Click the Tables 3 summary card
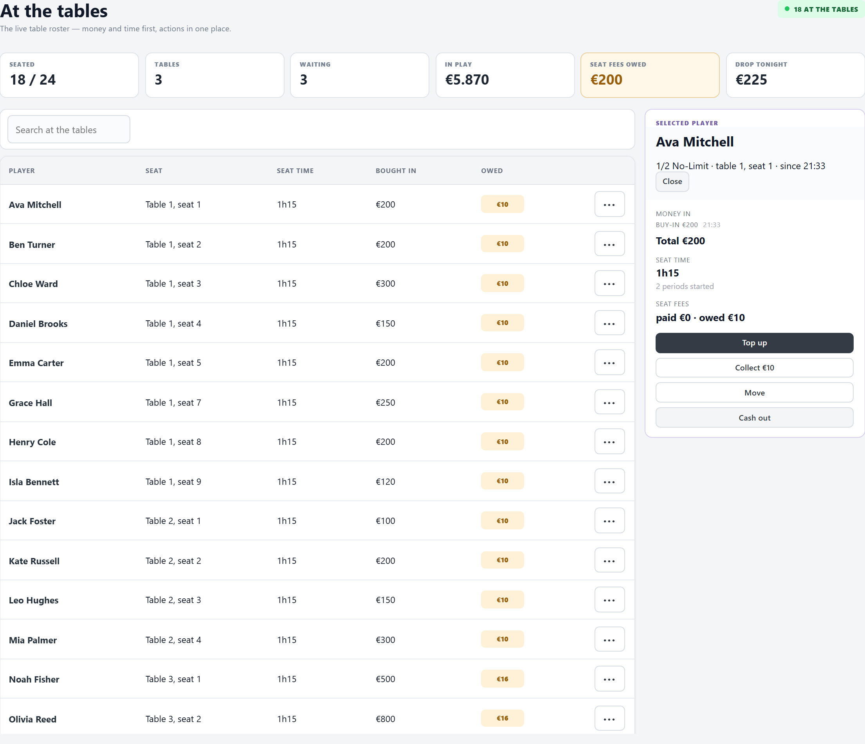 (214, 75)
